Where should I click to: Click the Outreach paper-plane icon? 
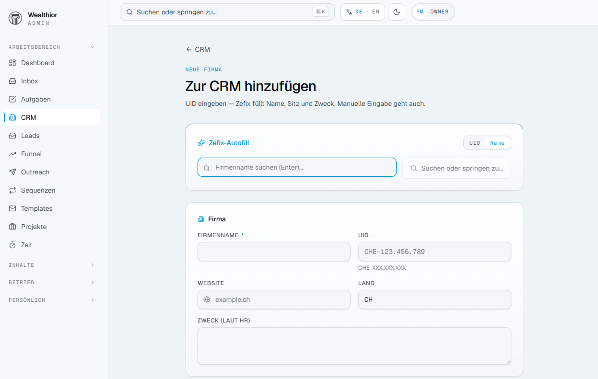(12, 172)
